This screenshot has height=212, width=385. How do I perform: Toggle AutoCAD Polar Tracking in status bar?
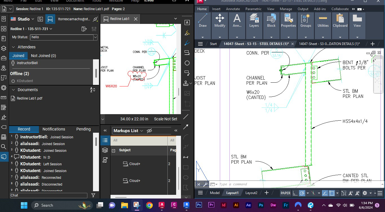(302, 193)
